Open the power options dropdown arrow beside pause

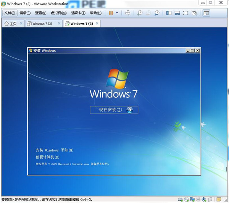tap(117, 13)
